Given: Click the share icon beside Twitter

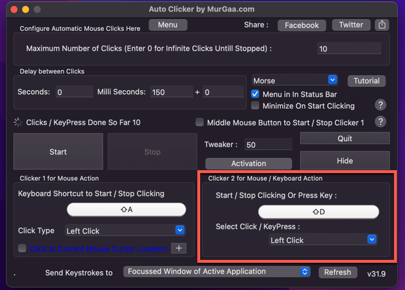Looking at the screenshot, I should [381, 25].
